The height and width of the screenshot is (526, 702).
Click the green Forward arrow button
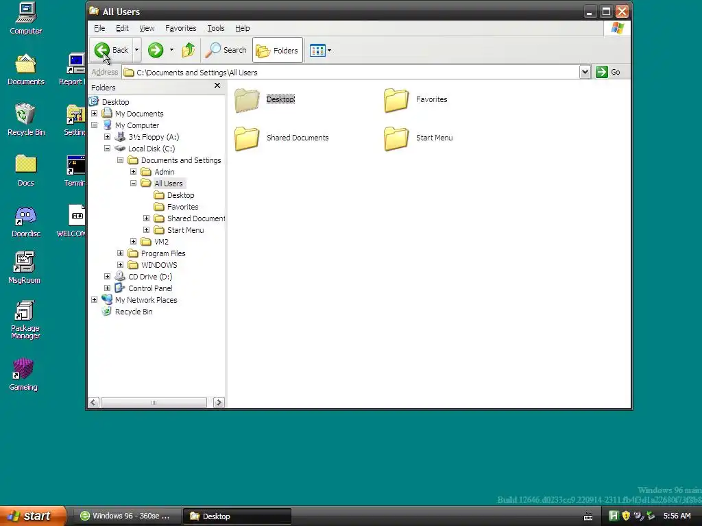[x=156, y=50]
